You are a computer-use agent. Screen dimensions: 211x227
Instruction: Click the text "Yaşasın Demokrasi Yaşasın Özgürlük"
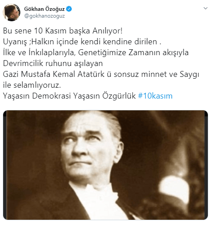(x=69, y=96)
